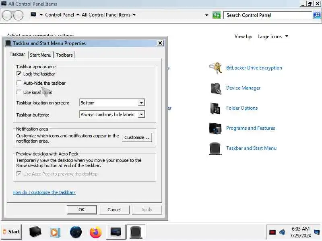Click Control Panel breadcrumb text
This screenshot has height=241, width=322.
(x=60, y=15)
